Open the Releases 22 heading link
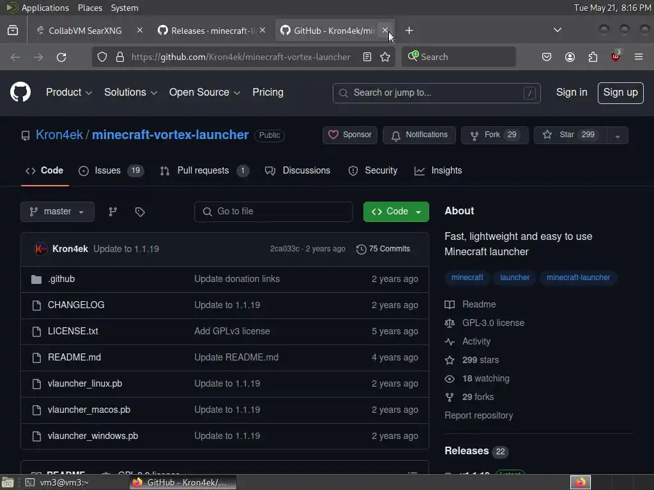The image size is (654, 490). coord(476,451)
